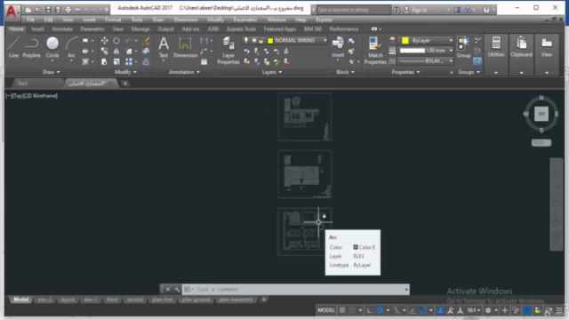Screen dimensions: 569x320
Task: Toggle polar tracking in status bar
Action: coord(380,310)
